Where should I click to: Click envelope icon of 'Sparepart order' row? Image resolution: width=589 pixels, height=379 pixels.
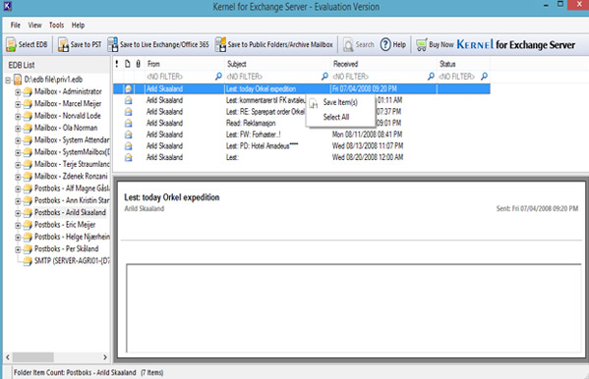coord(129,112)
